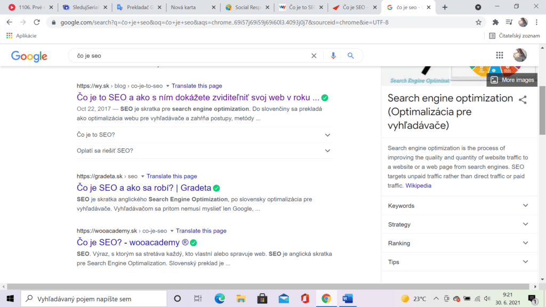This screenshot has width=546, height=307.
Task: Open Aplikácie apps shortcut in bookmarks bar
Action: [21, 36]
